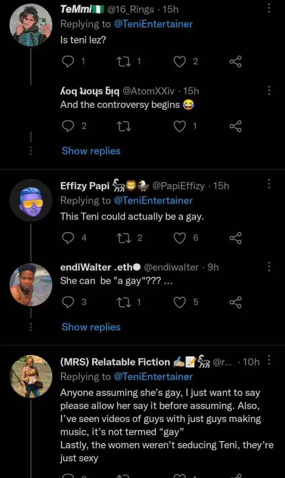Show replies under endiWalter's tweet
The image size is (285, 478).
point(91,327)
